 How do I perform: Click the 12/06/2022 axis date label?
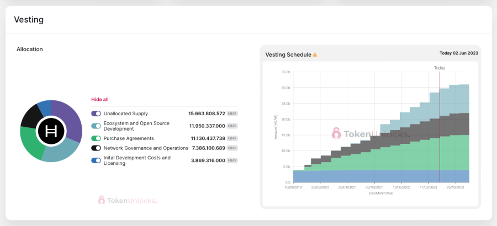click(x=401, y=187)
